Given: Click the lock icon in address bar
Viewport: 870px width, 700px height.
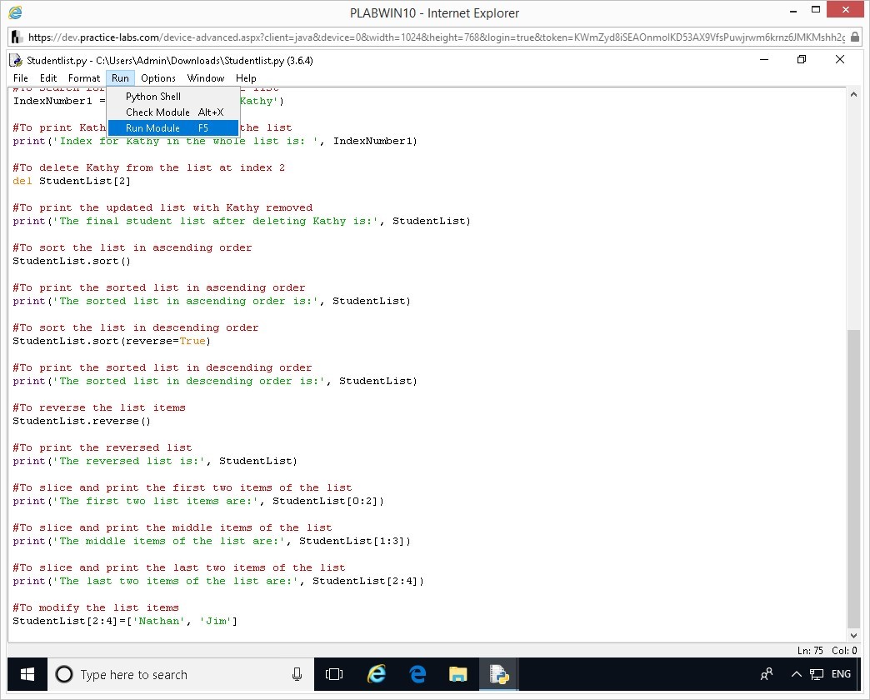Looking at the screenshot, I should (x=855, y=37).
